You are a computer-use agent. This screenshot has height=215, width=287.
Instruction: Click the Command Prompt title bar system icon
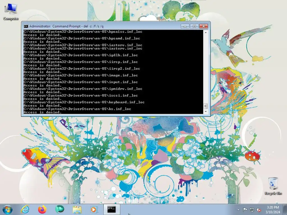[26, 26]
